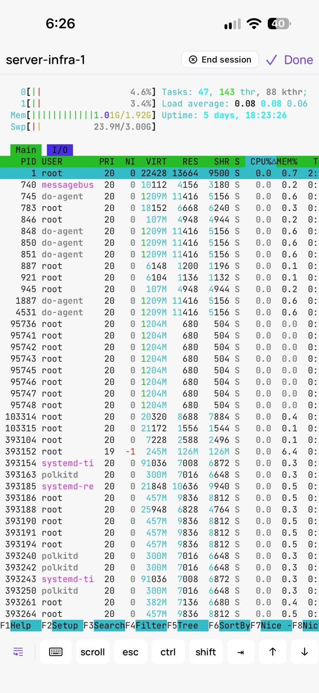Select polkitd process with PID 393163
This screenshot has height=693, width=319.
pos(159,475)
